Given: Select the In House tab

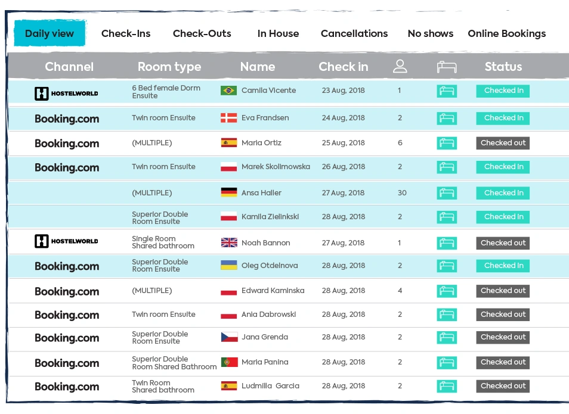Looking at the screenshot, I should coord(278,33).
